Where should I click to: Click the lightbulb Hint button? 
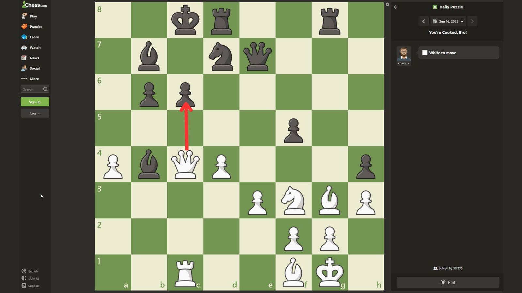[448, 282]
